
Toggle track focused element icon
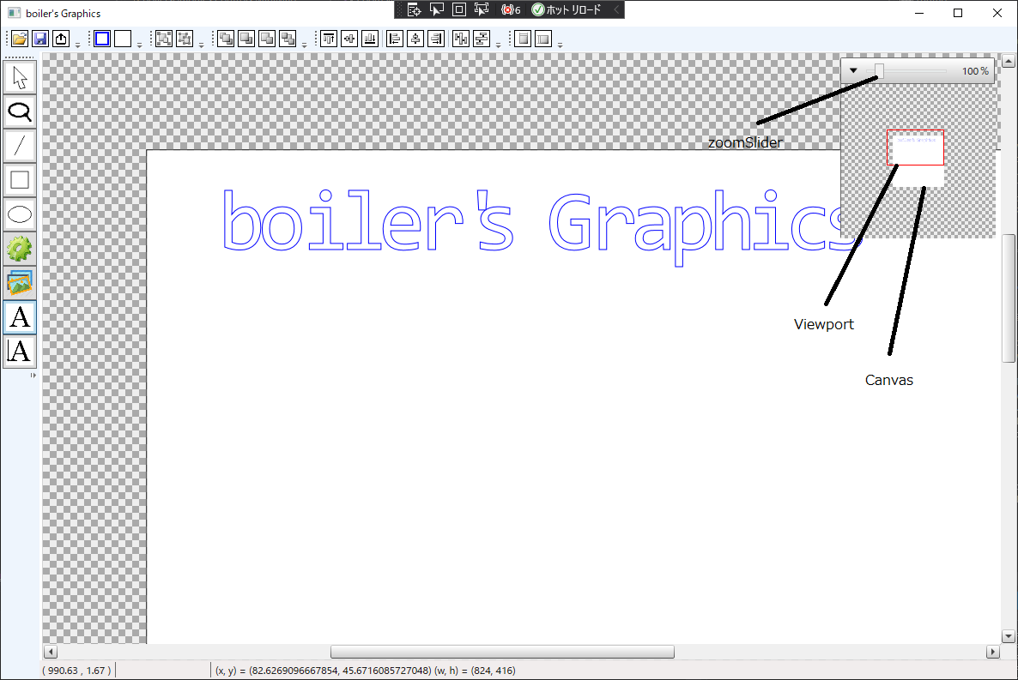[x=481, y=9]
